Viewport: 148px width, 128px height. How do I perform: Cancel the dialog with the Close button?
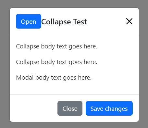[70, 109]
